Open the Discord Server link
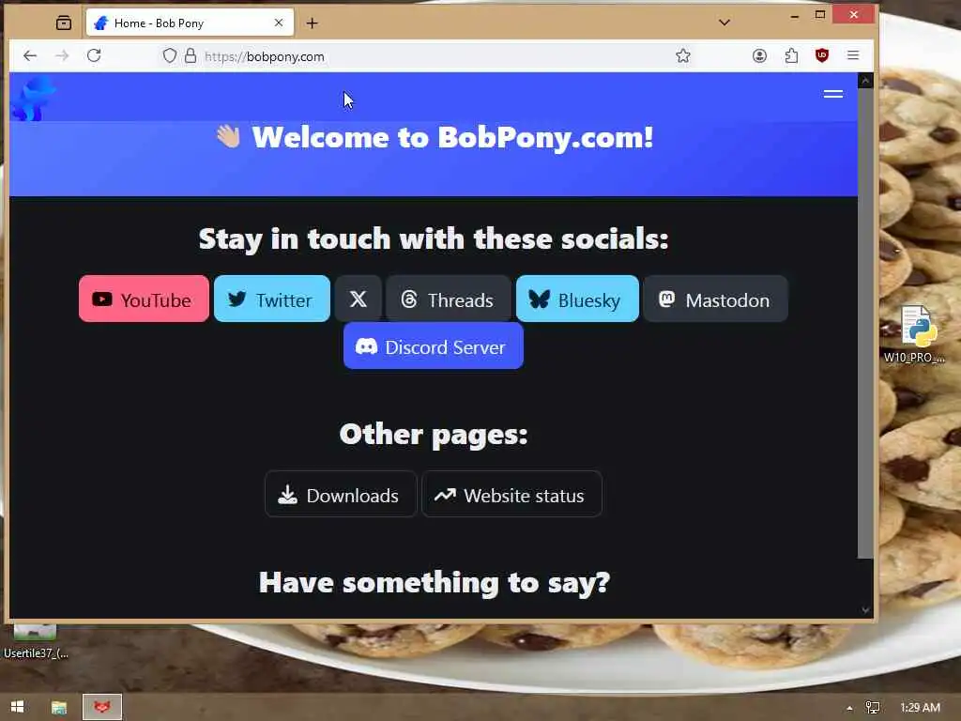 434,346
